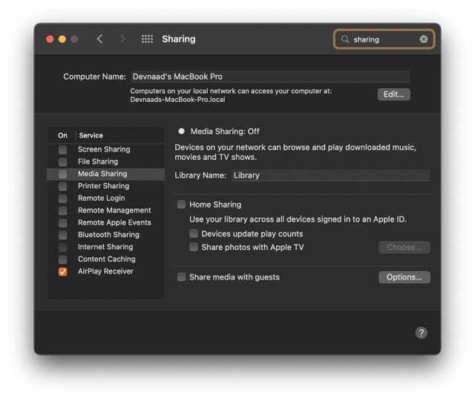Click the Library Name input field
Viewport: 475px width, 400px height.
pos(330,175)
